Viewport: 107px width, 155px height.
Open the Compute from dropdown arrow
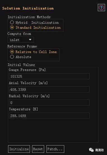click(30, 40)
